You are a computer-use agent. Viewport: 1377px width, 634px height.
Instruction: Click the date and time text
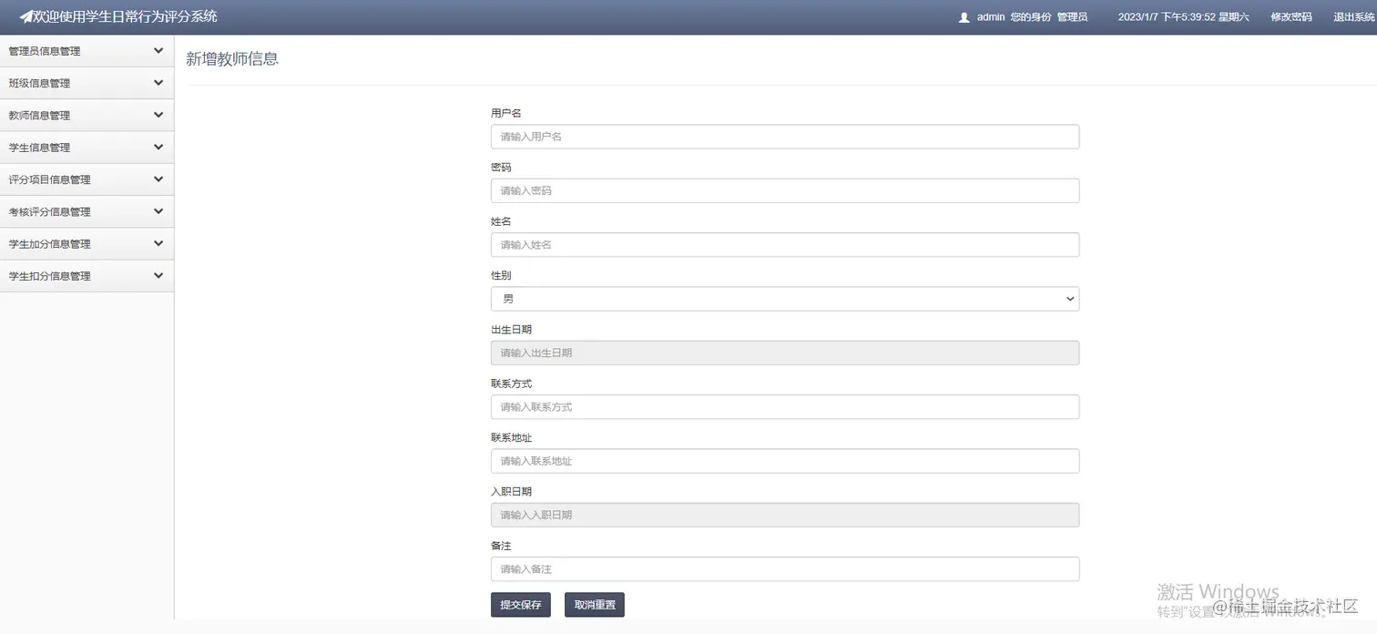coord(1183,17)
